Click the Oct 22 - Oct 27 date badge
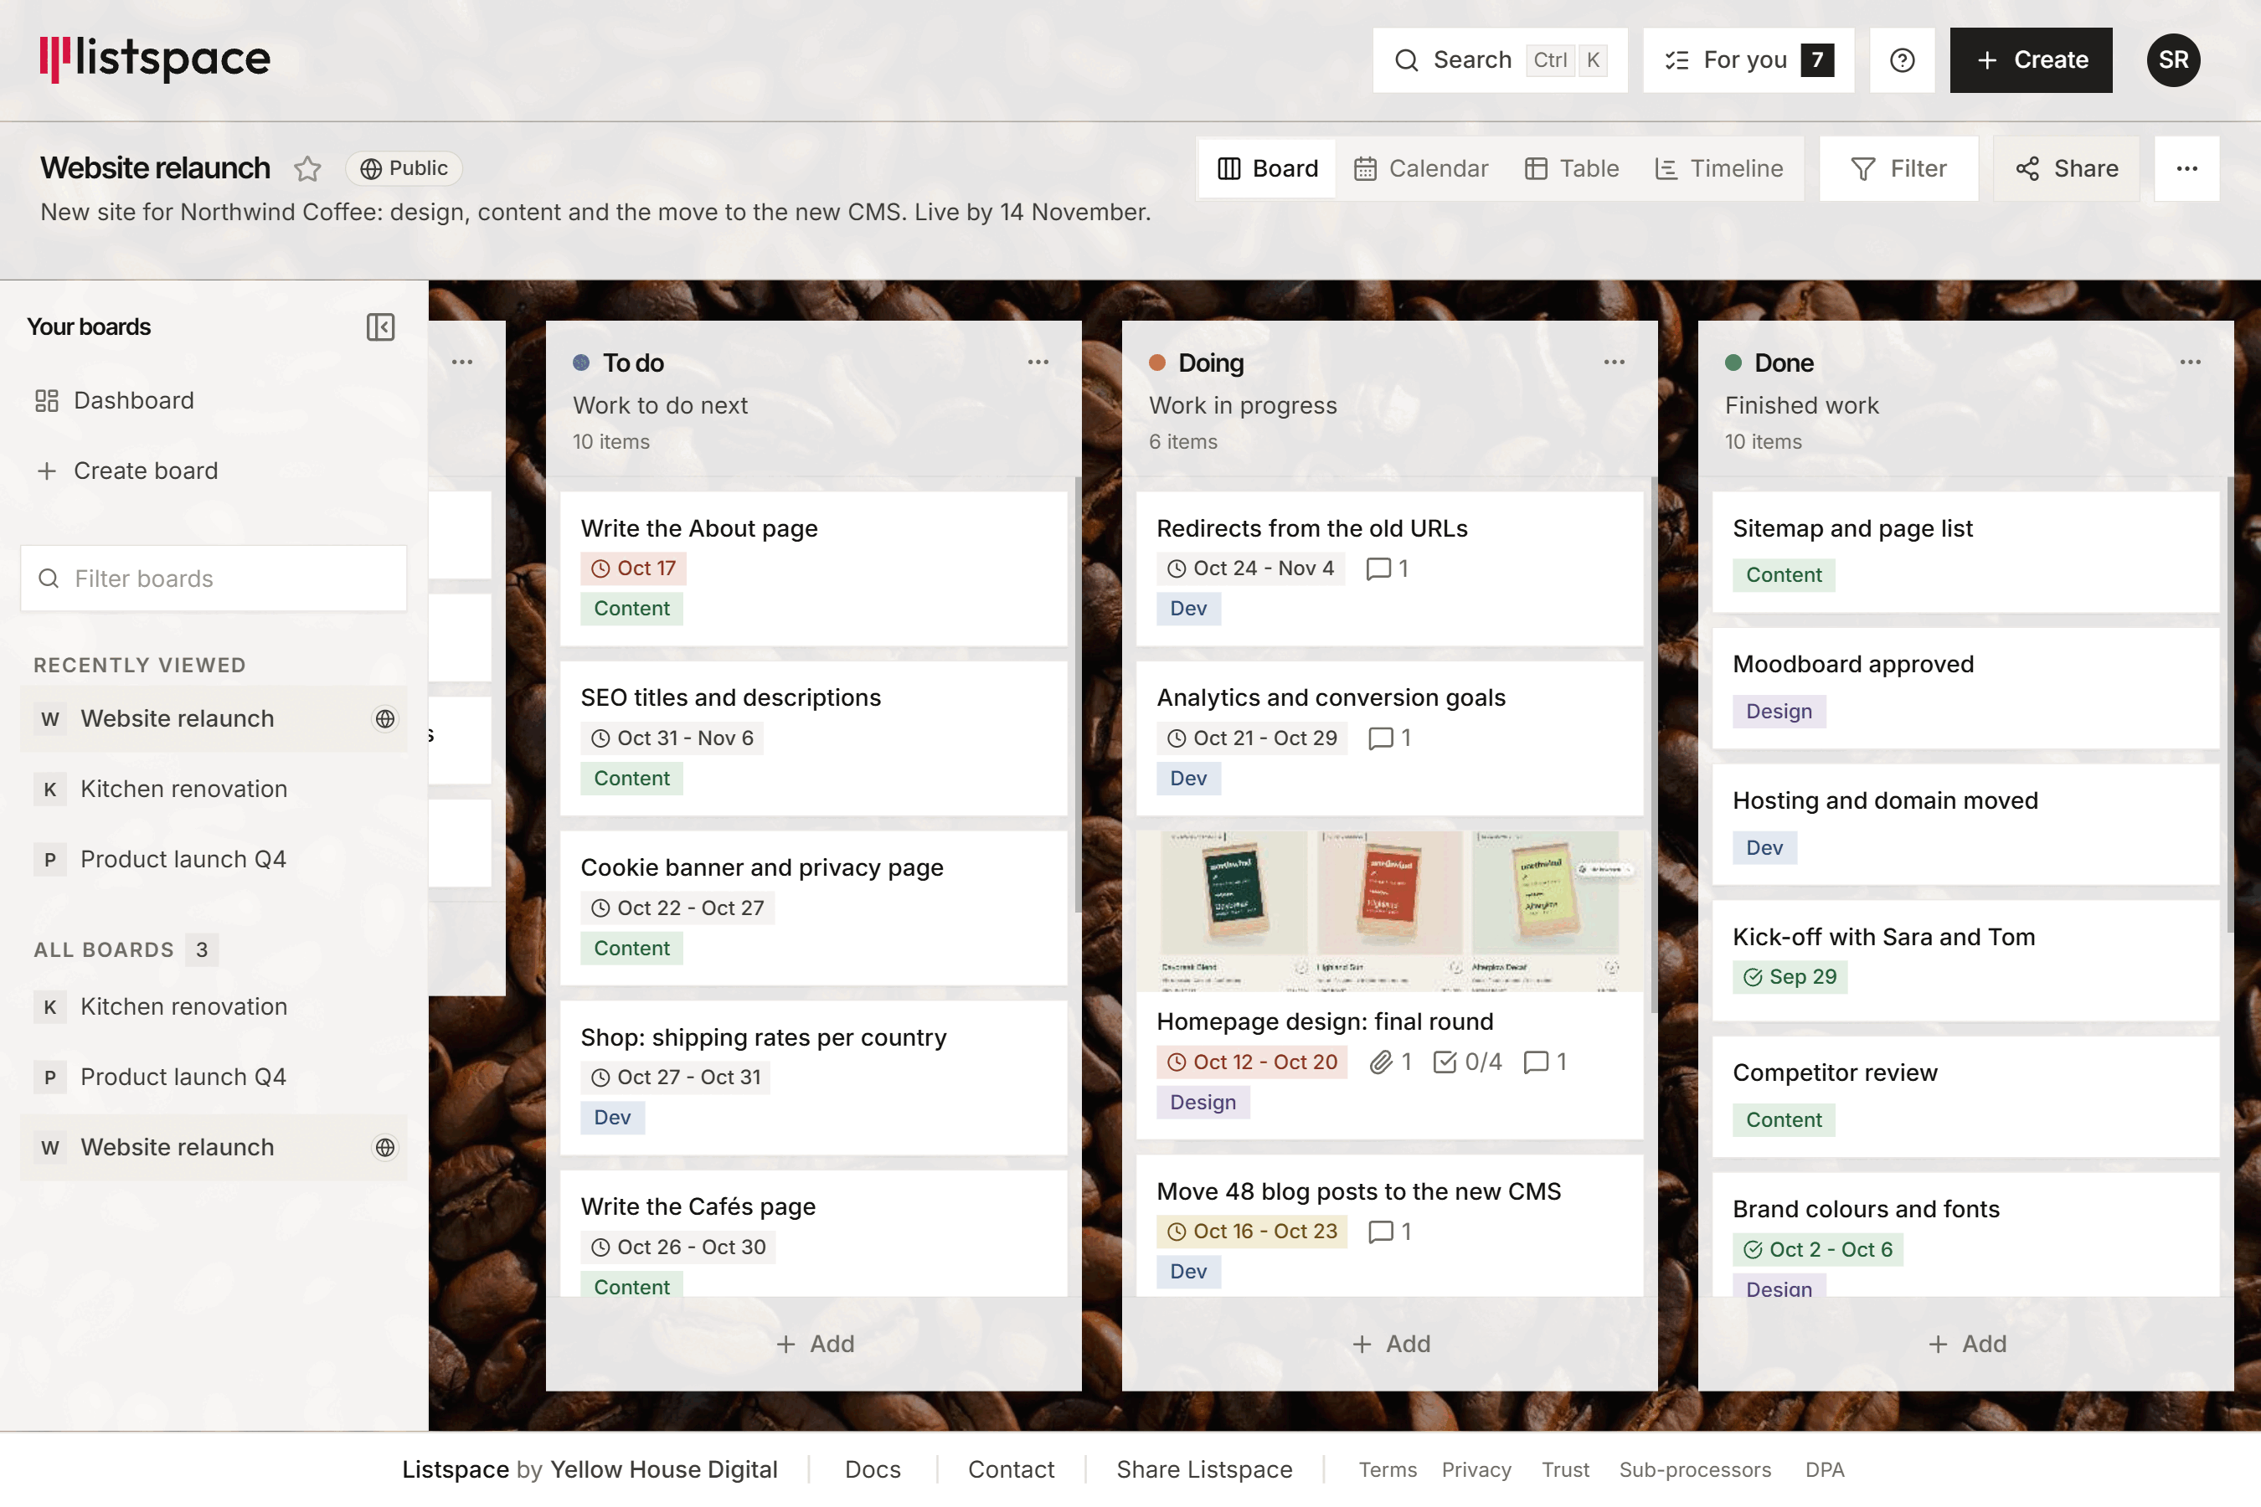2261x1507 pixels. 677,908
